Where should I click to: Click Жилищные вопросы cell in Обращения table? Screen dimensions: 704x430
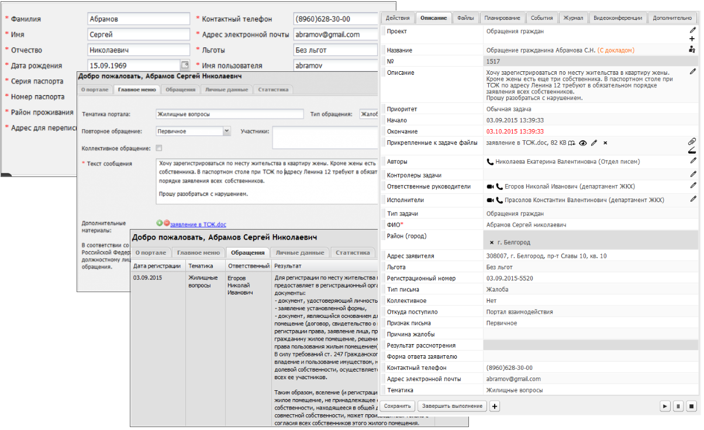pyautogui.click(x=203, y=282)
